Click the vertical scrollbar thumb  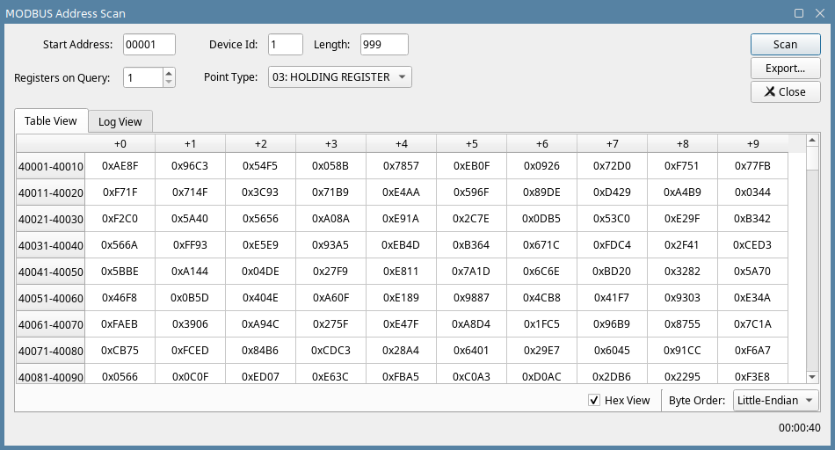pyautogui.click(x=812, y=159)
